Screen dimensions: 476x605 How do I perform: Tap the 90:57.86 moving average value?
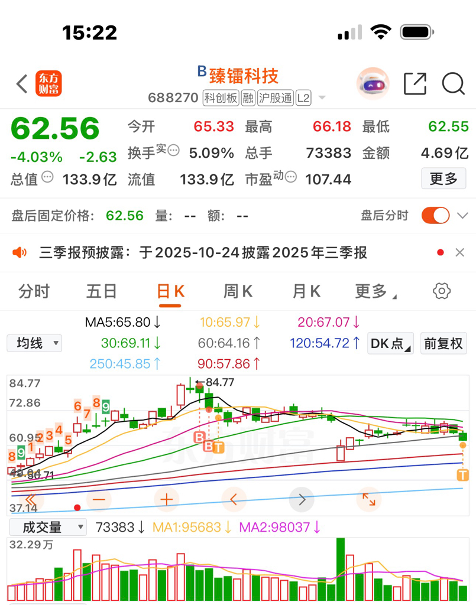tap(229, 364)
